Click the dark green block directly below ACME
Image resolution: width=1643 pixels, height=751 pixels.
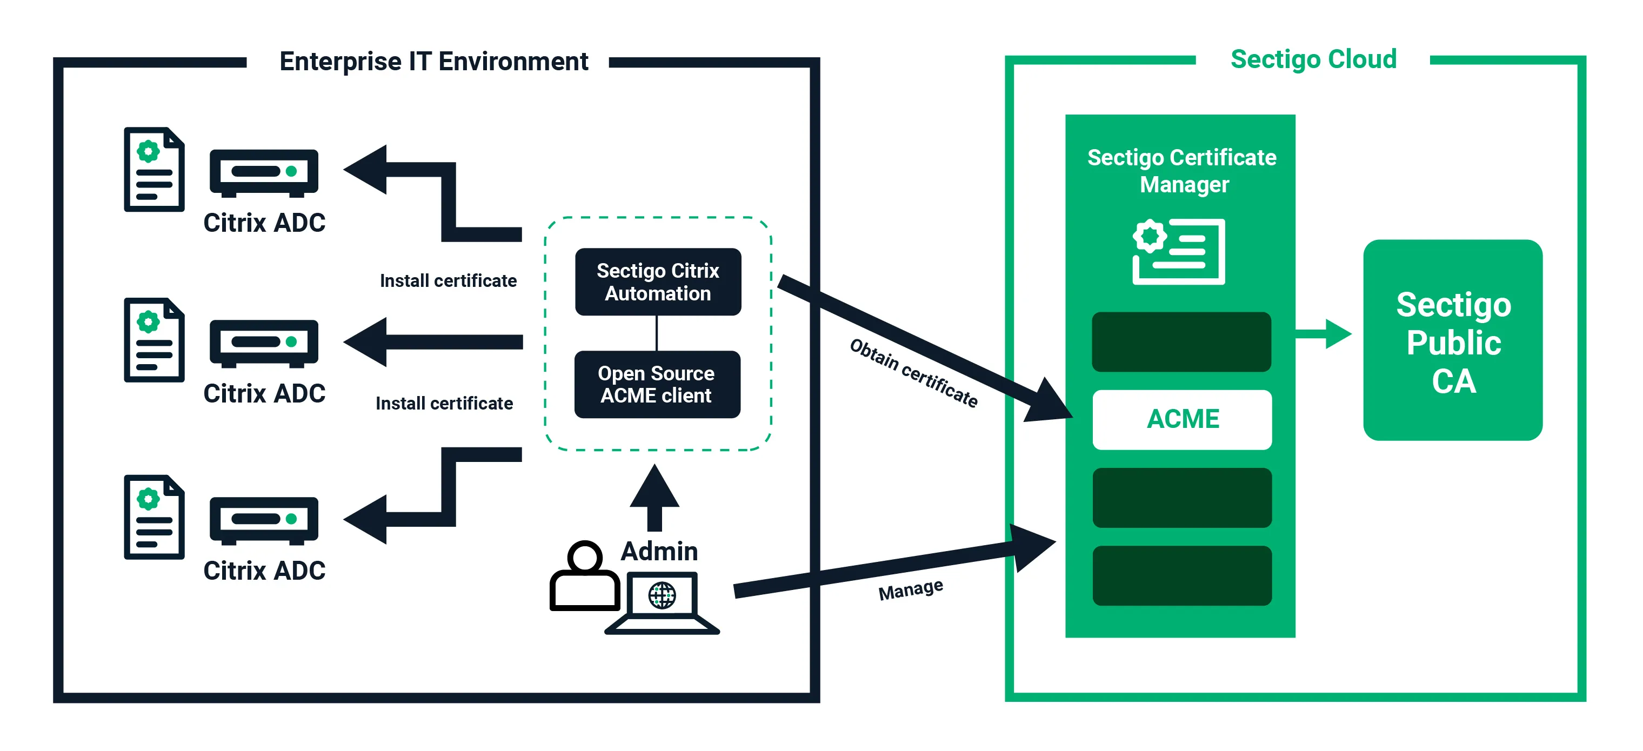pyautogui.click(x=1182, y=498)
